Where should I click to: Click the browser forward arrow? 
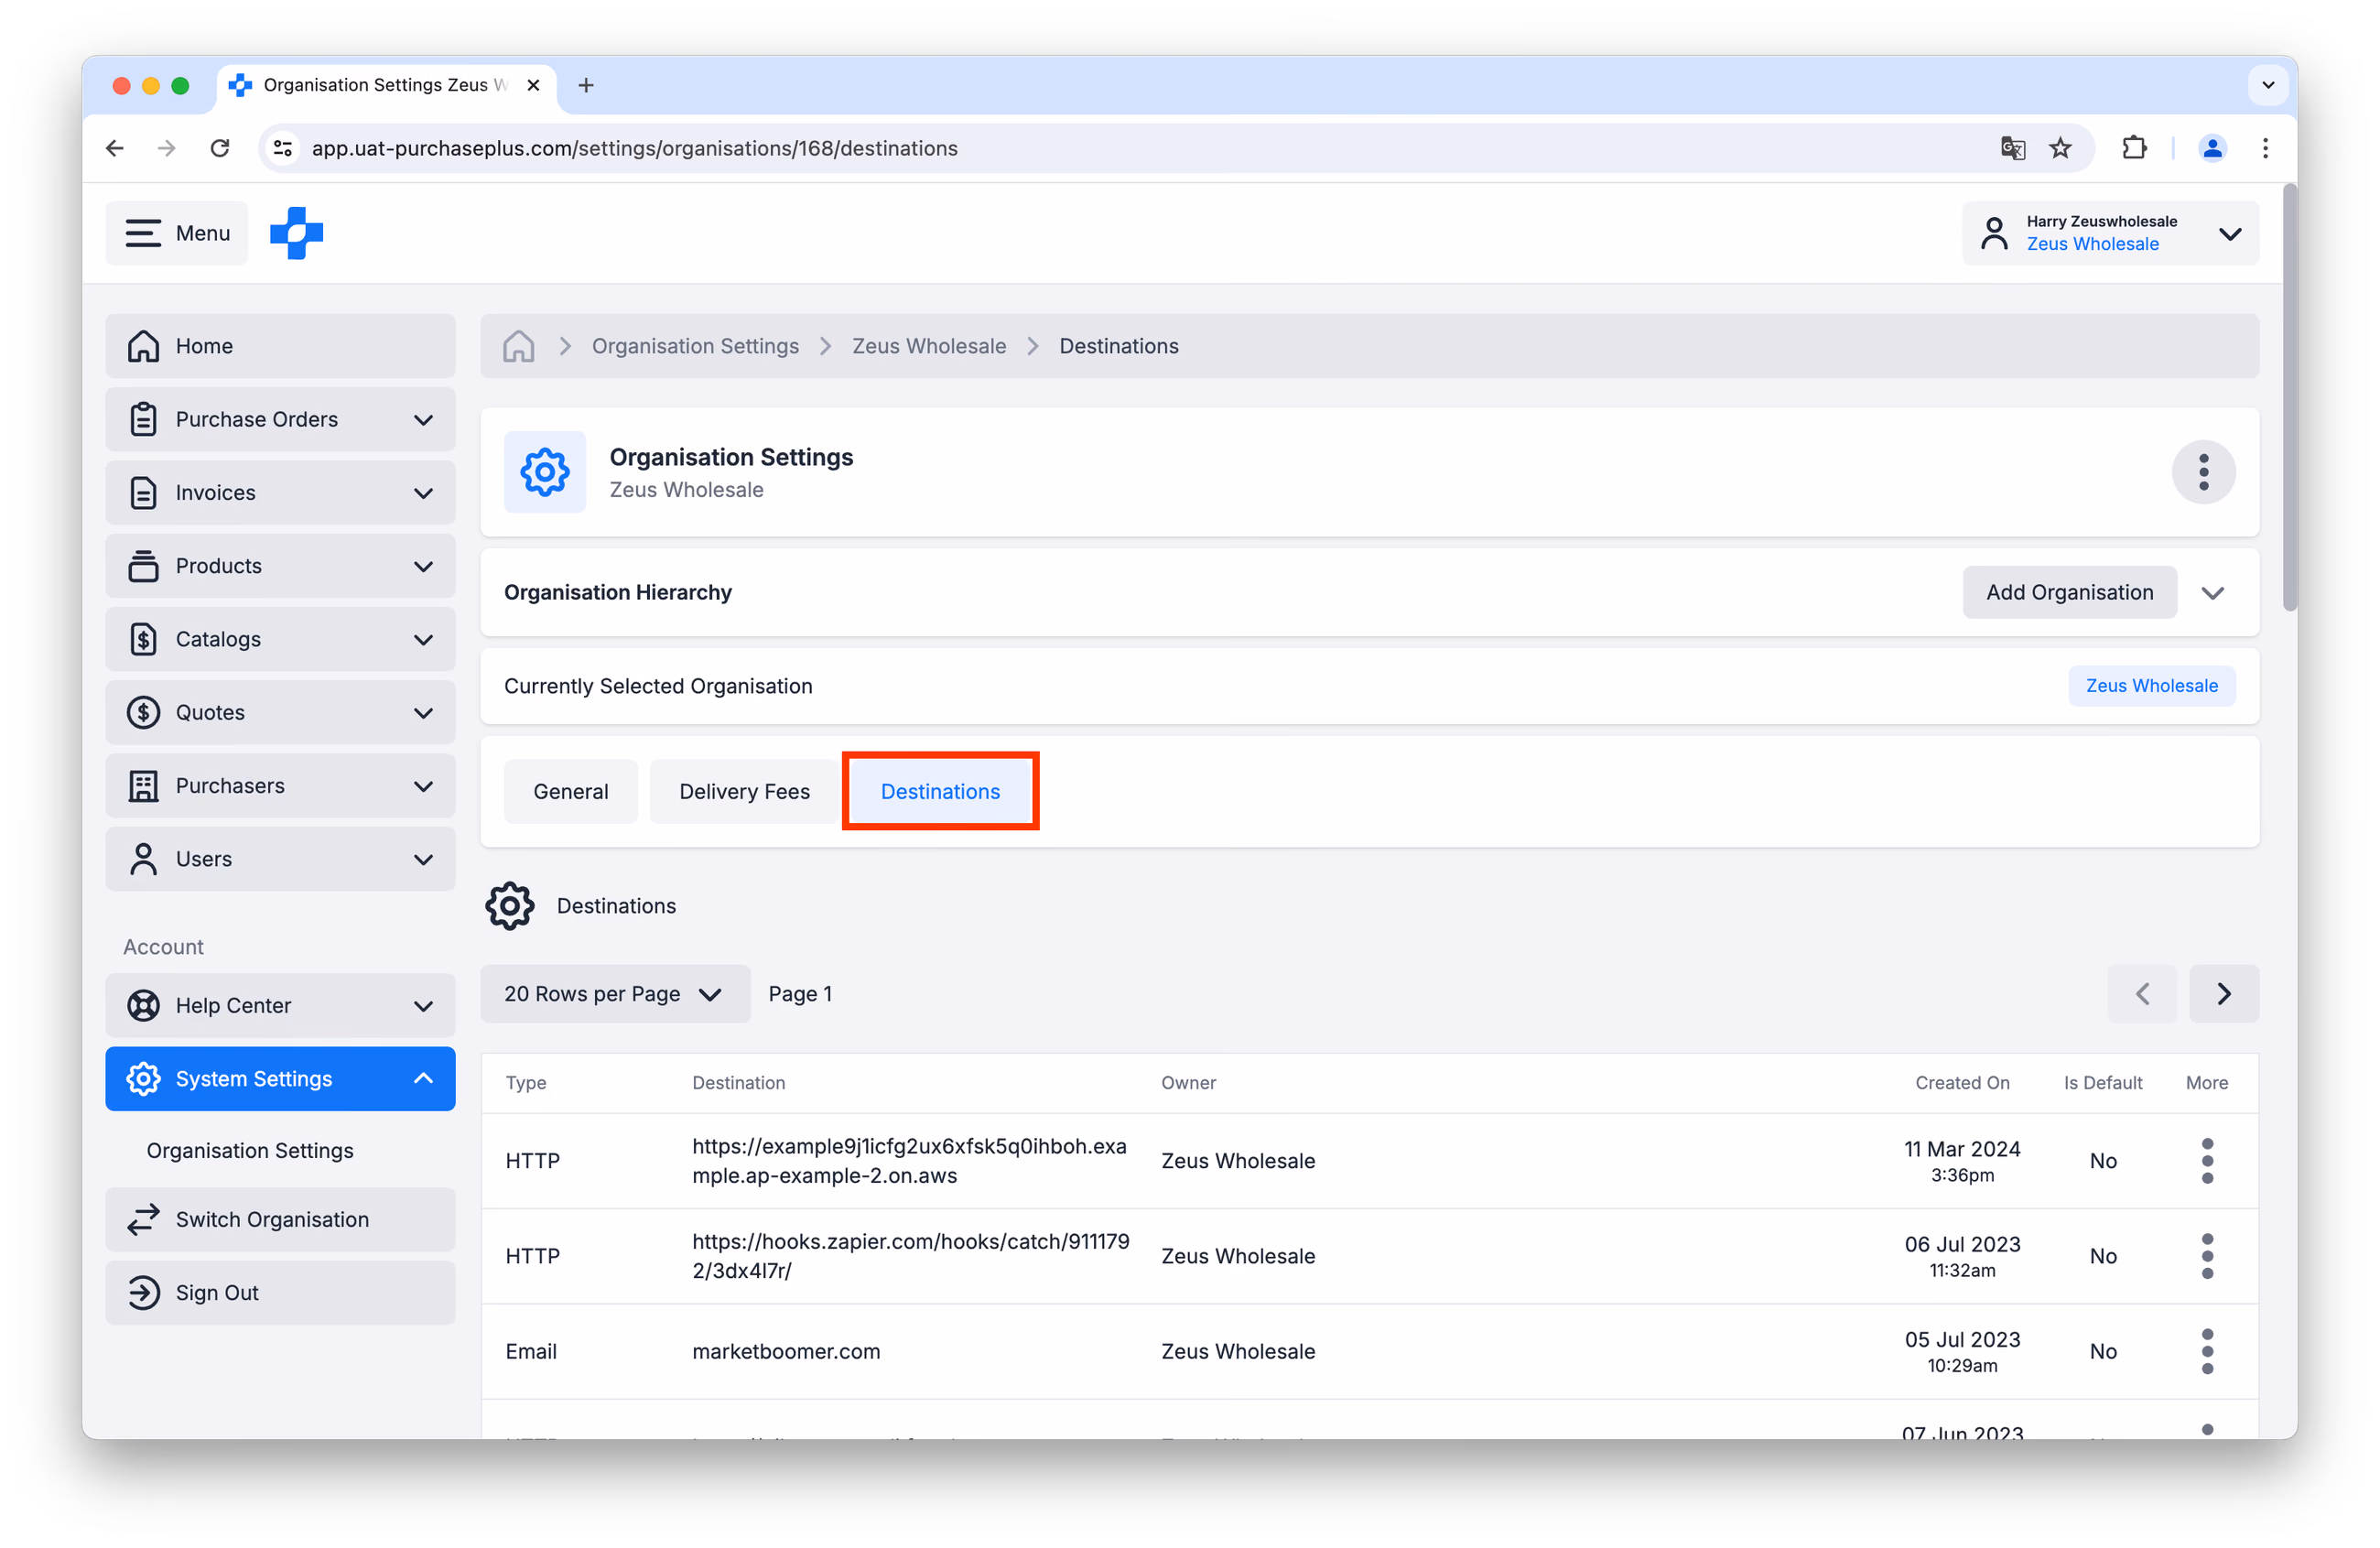tap(167, 148)
